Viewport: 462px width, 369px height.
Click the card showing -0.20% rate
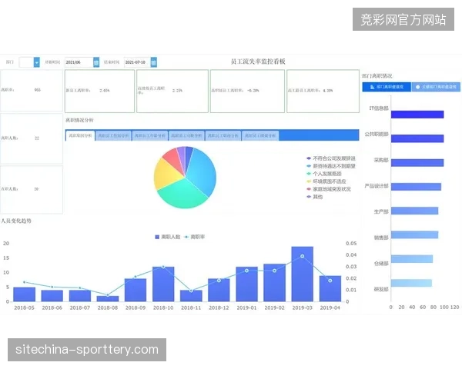(247, 91)
